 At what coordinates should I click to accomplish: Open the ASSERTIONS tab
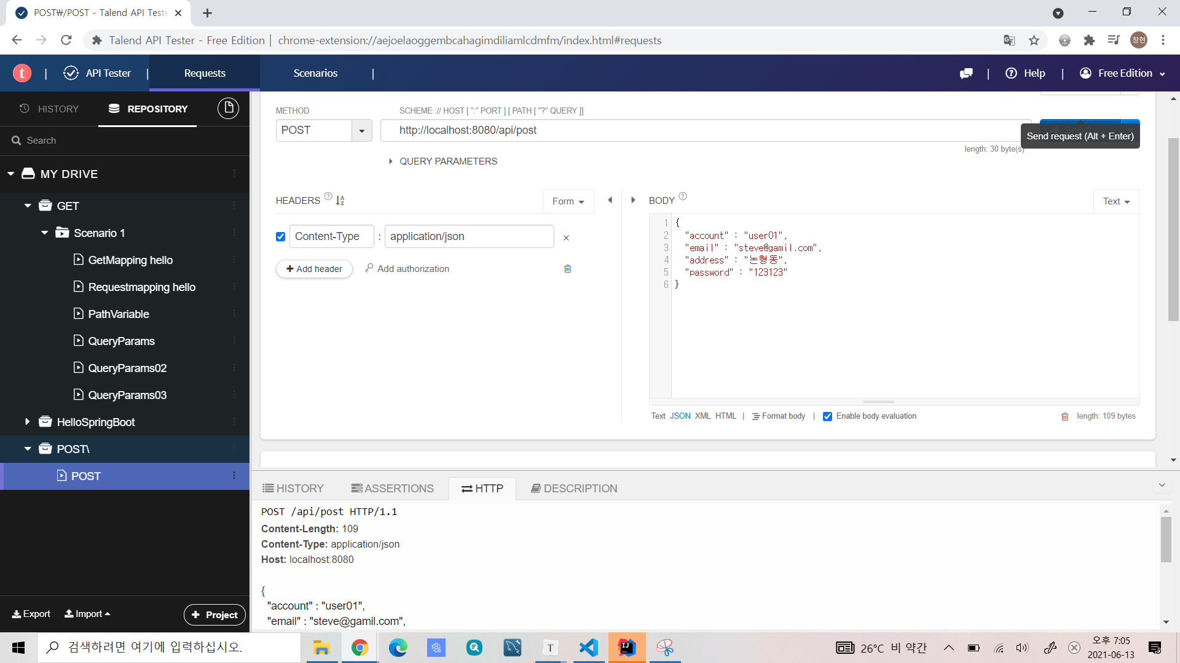click(392, 488)
